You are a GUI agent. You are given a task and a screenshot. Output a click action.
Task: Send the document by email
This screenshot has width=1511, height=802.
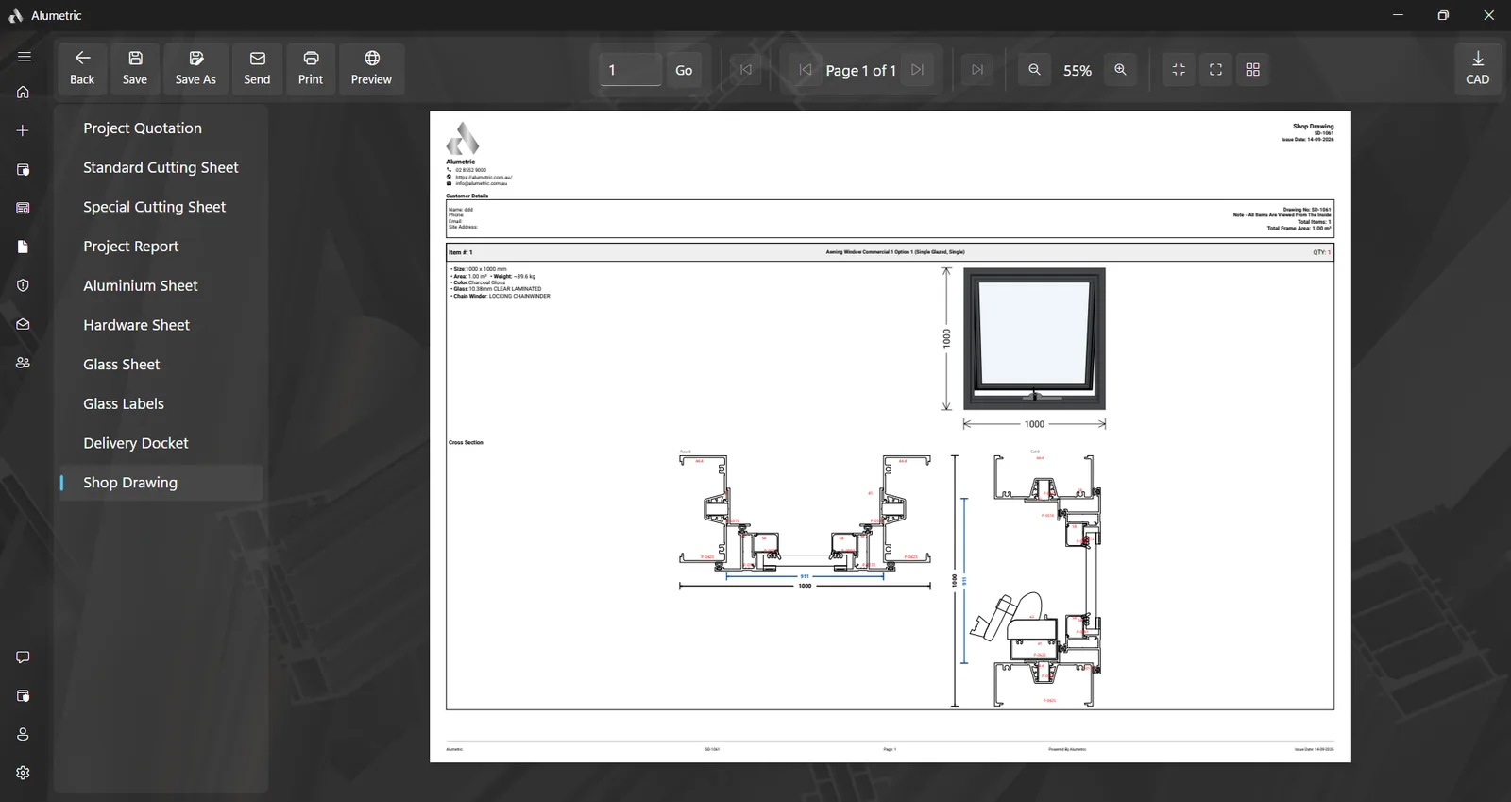257,69
